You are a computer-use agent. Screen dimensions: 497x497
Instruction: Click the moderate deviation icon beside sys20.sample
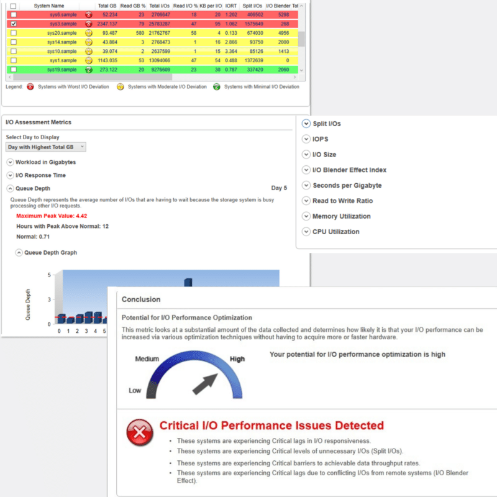click(x=88, y=33)
